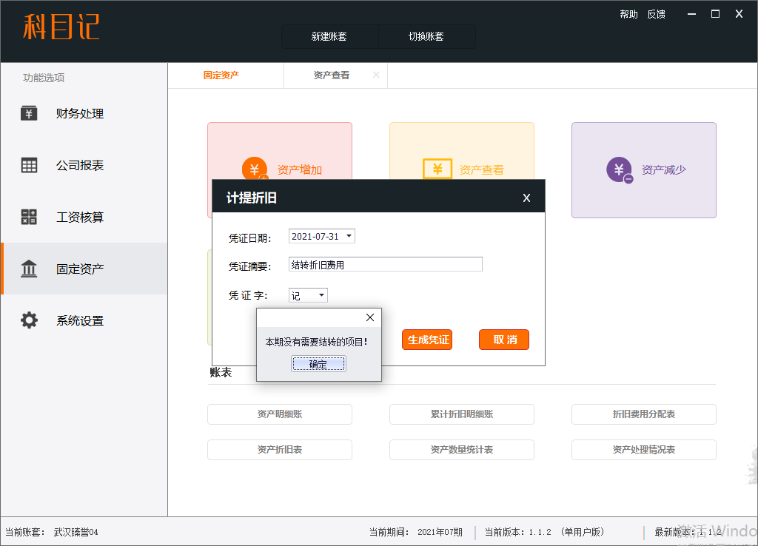This screenshot has height=546, width=758.
Task: Open 系统设置 via the gear icon
Action: (x=29, y=321)
